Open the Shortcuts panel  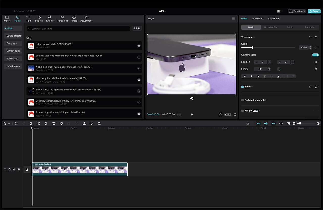297,11
